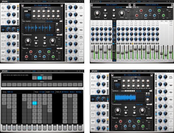The height and width of the screenshot is (133, 174).
Task: Select Tambourine icon in REX Player Studio window
Action: pos(81,52)
